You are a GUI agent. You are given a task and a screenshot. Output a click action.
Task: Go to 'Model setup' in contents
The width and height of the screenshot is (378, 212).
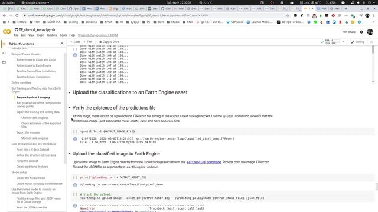point(19,173)
